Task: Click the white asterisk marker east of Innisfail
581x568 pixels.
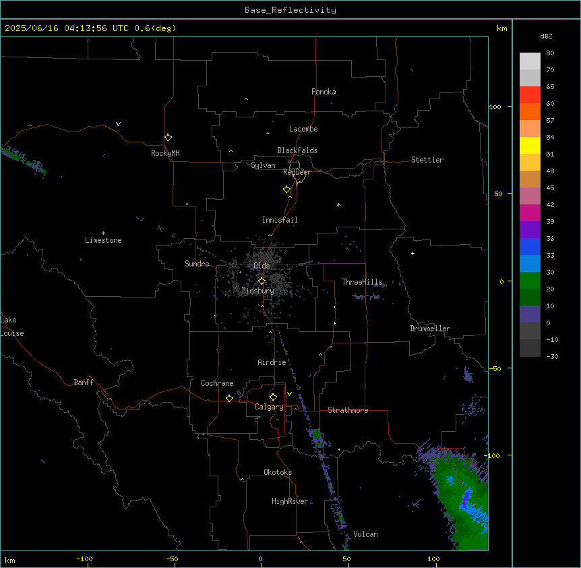Action: click(338, 204)
